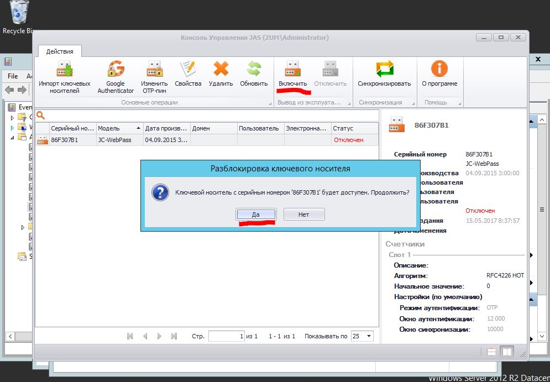Expand Синхронизация group launcher
This screenshot has width=550, height=382.
(x=413, y=103)
